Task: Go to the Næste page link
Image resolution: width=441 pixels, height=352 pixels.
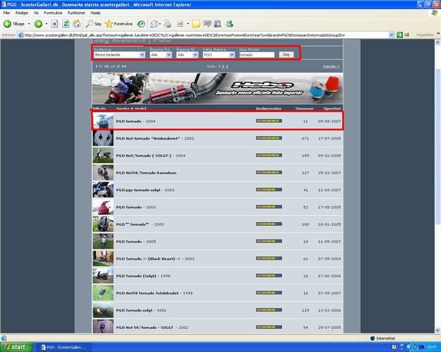Action: click(331, 66)
